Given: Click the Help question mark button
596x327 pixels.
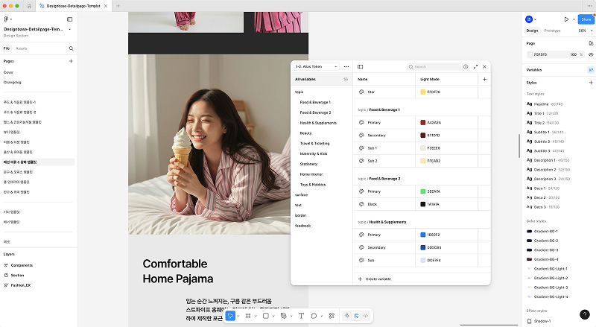Looking at the screenshot, I should [x=584, y=314].
